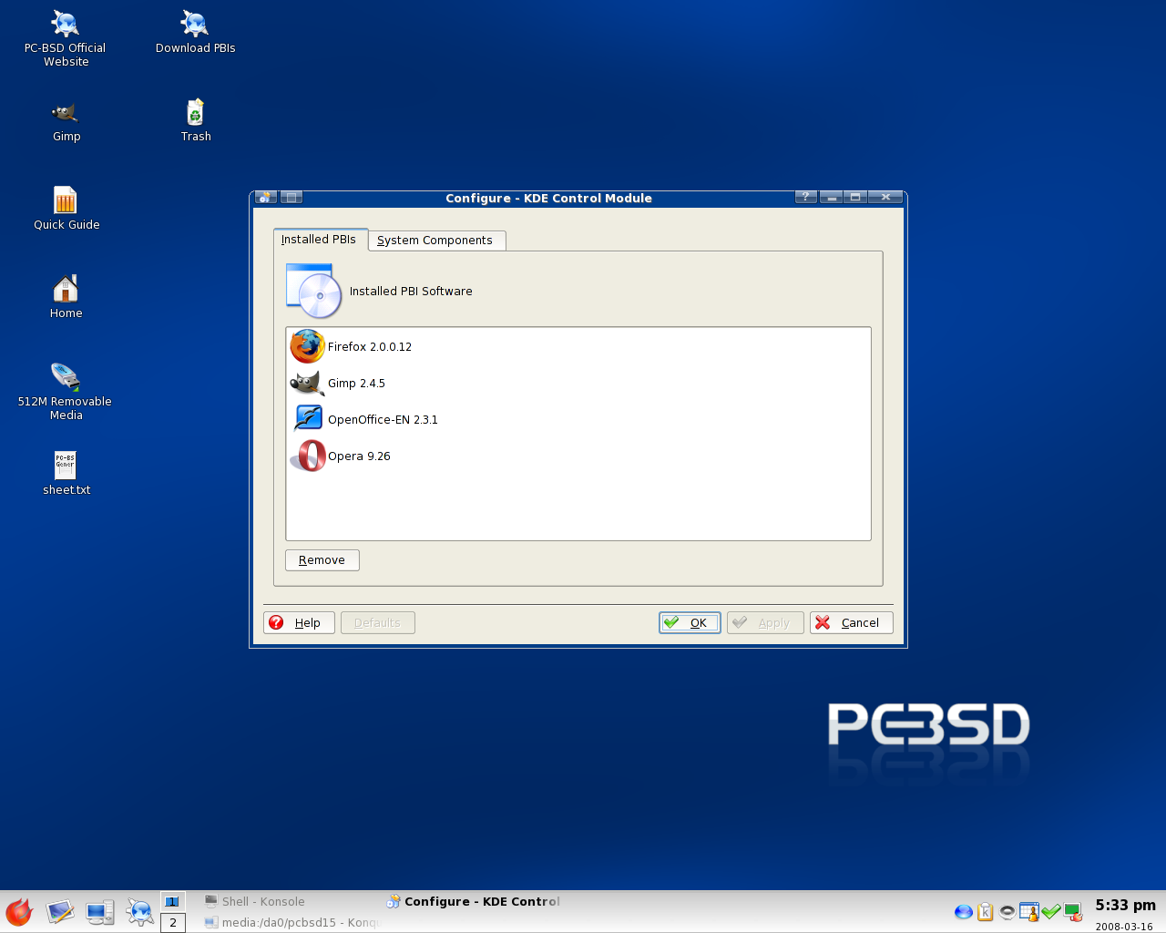
Task: Click the sticky button in the title bar
Action: (291, 197)
